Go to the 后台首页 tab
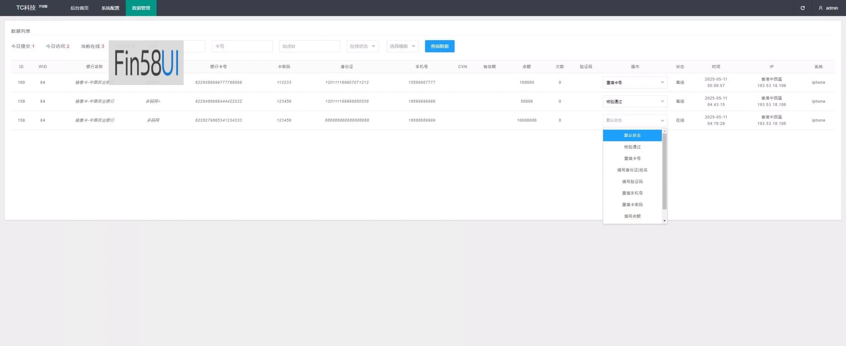 [x=79, y=8]
